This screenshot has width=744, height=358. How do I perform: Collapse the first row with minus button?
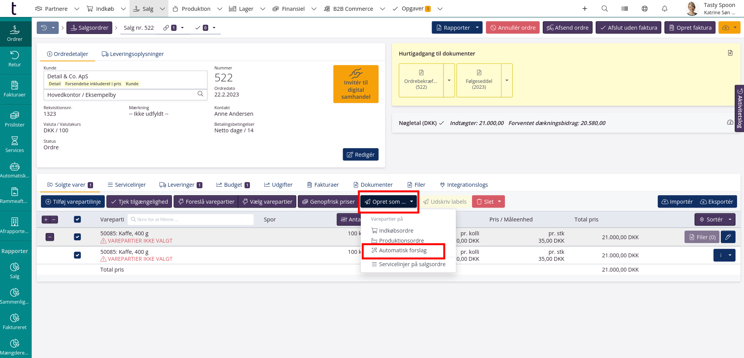50,237
